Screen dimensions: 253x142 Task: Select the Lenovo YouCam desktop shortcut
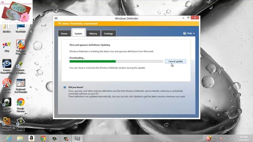7,105
